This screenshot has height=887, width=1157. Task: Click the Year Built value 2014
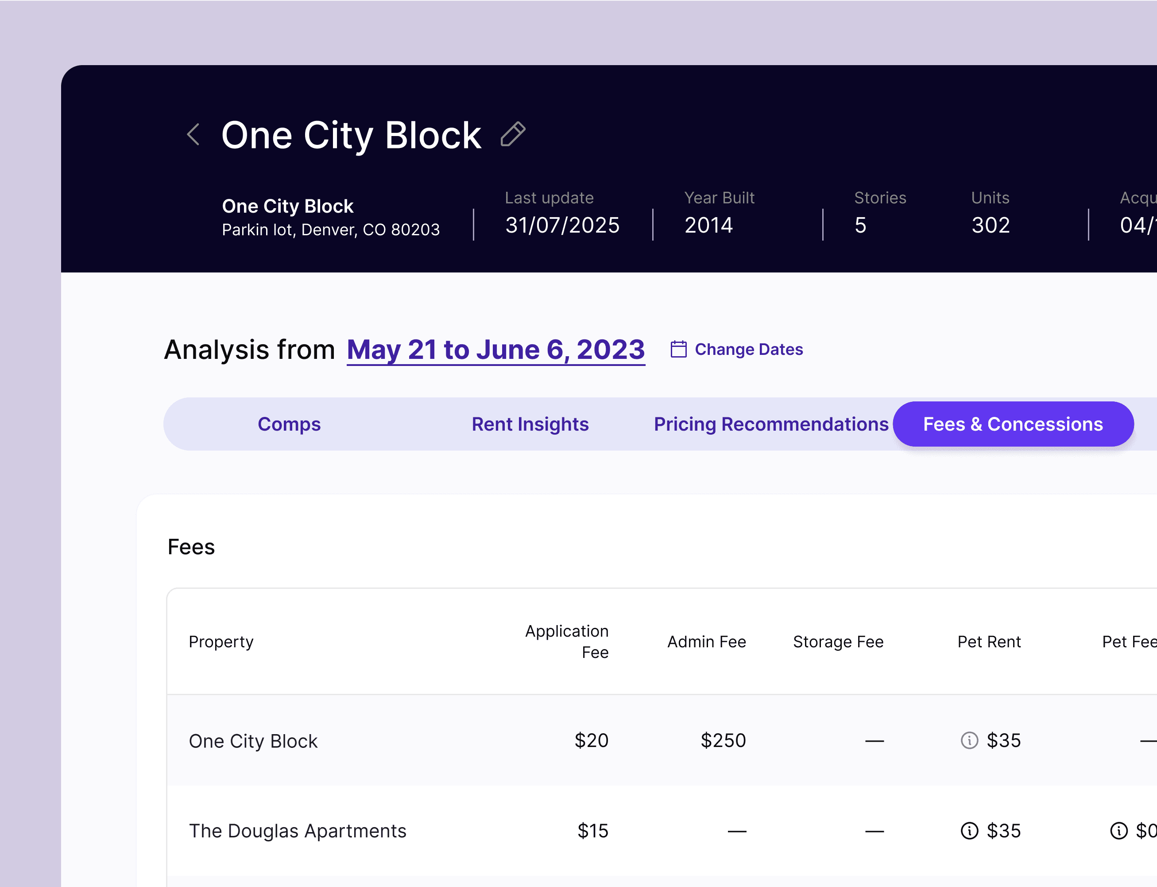708,226
